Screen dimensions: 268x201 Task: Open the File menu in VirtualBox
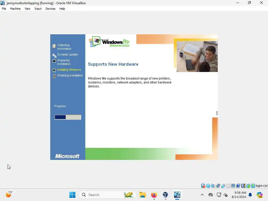tap(4, 9)
